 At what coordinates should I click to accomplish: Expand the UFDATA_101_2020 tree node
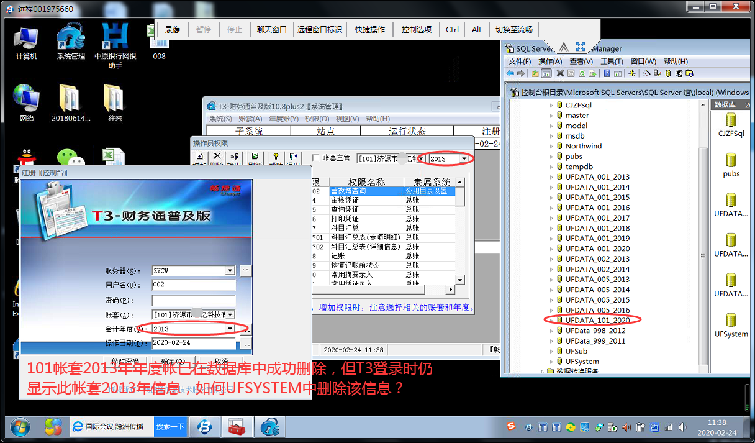pyautogui.click(x=551, y=321)
